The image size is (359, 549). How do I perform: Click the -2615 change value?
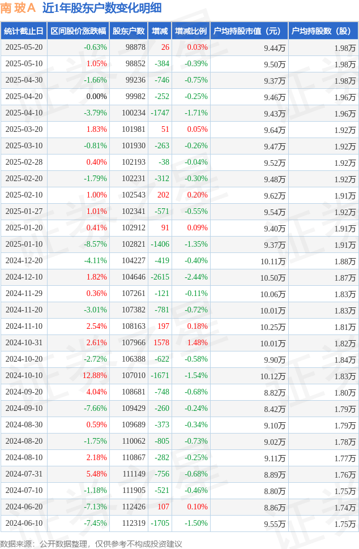coord(160,277)
